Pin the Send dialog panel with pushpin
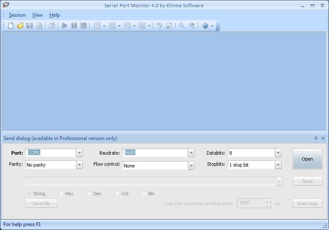Screen dimensions: 329x230 point(316,138)
